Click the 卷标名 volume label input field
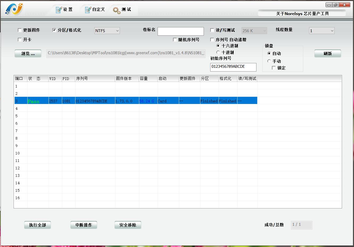 pos(181,31)
